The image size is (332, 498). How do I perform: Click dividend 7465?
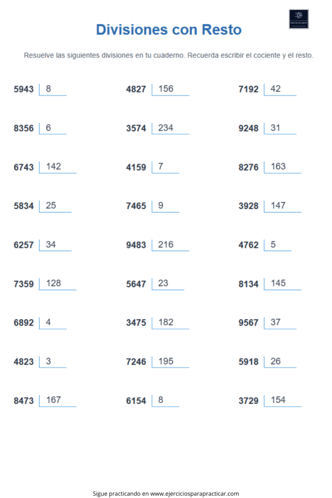(x=136, y=206)
